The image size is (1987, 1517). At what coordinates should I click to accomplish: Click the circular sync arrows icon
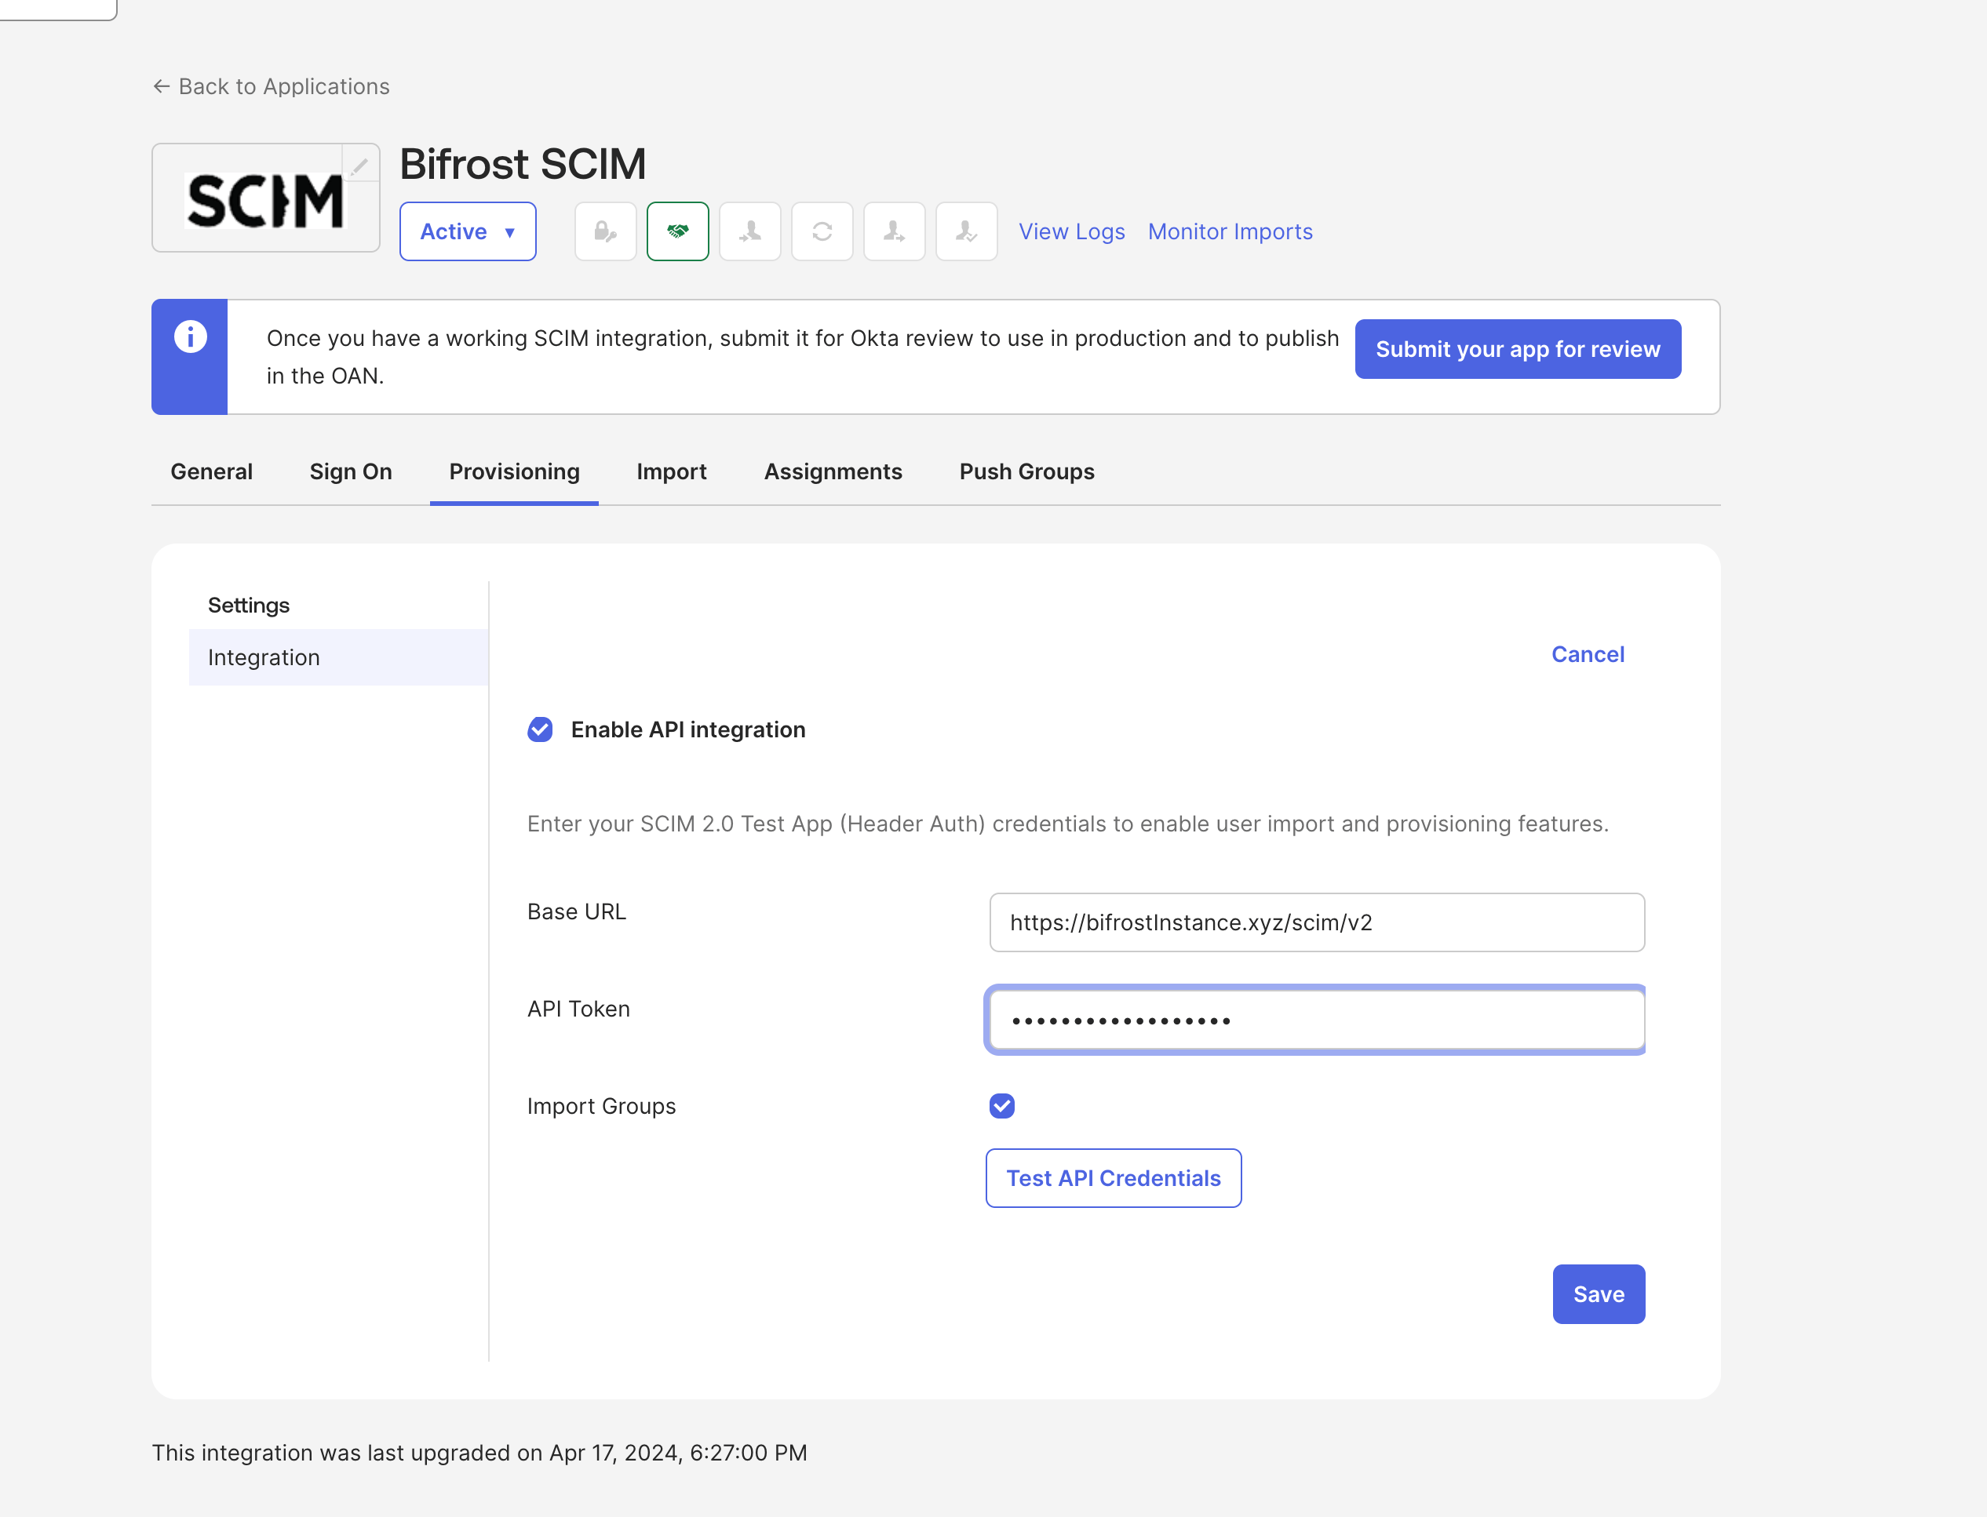click(x=822, y=231)
